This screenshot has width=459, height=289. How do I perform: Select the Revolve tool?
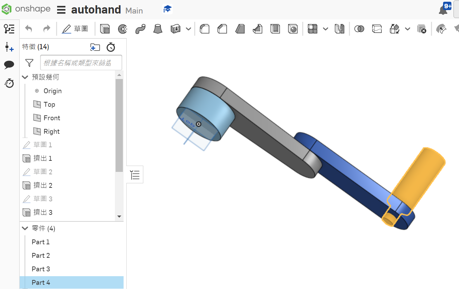pyautogui.click(x=122, y=29)
